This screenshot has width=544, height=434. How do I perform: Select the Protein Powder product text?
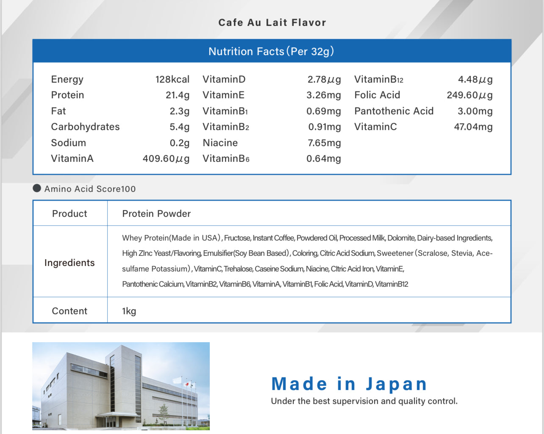pyautogui.click(x=156, y=213)
